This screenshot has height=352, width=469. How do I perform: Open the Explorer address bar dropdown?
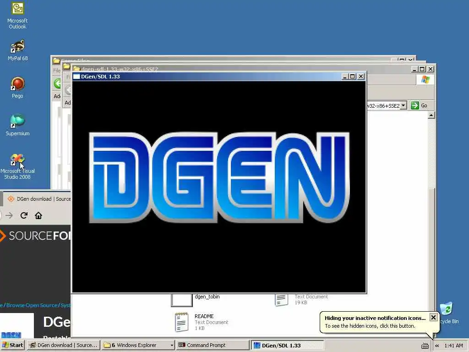point(403,105)
